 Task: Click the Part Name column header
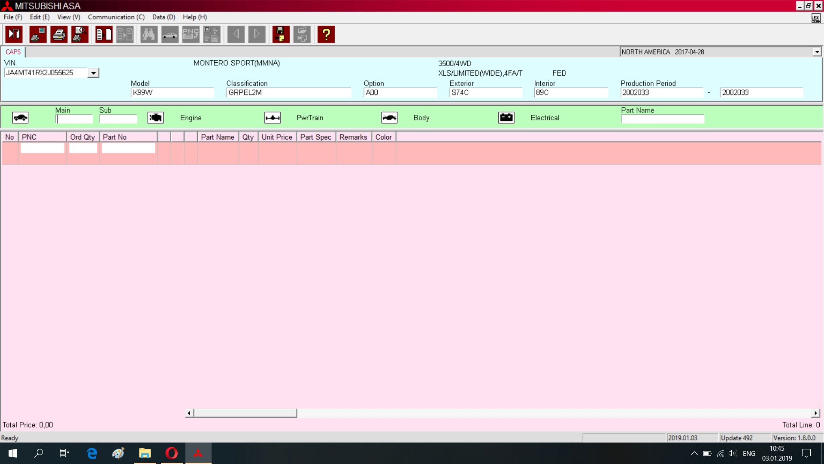click(x=218, y=137)
